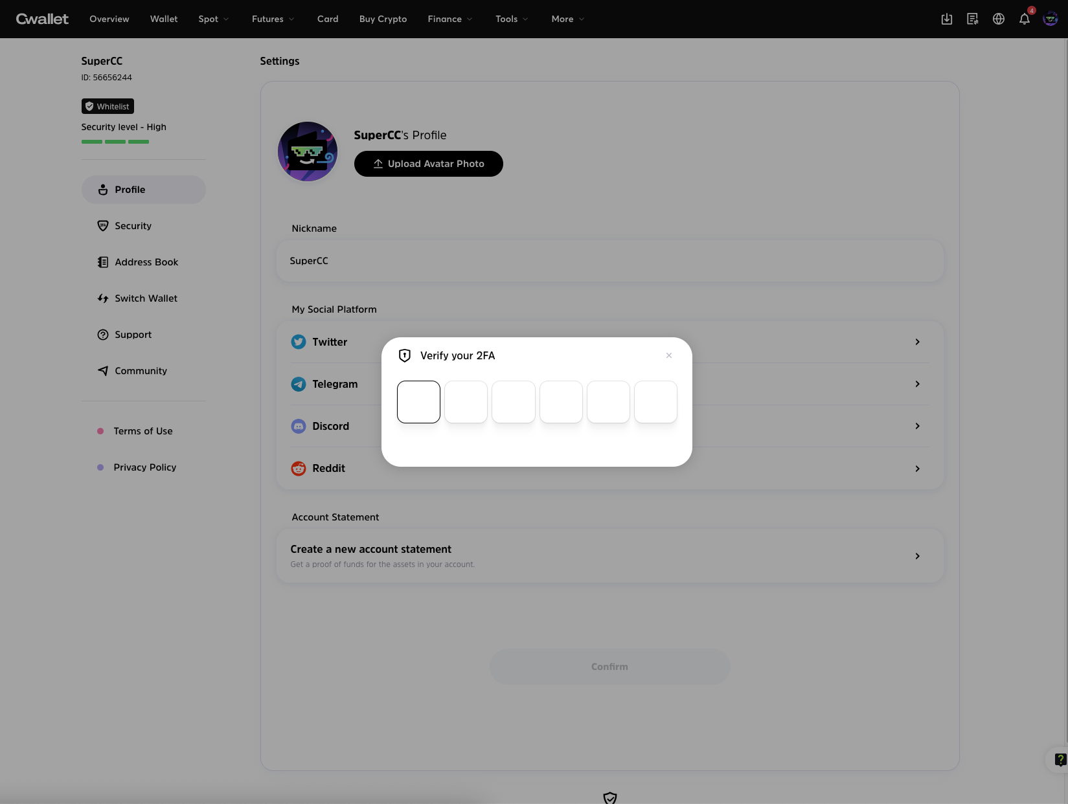Click the Whitelist shield badge
The image size is (1068, 804).
[x=108, y=106]
